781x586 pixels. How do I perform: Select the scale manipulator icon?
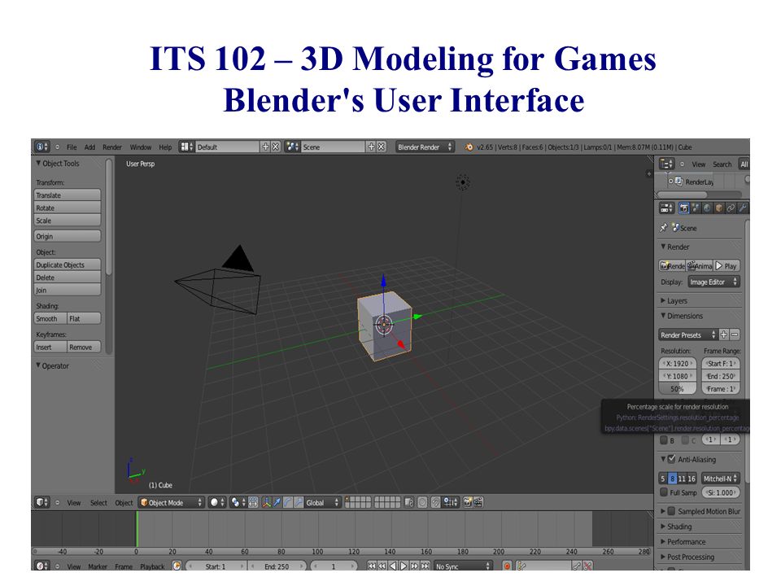click(299, 502)
